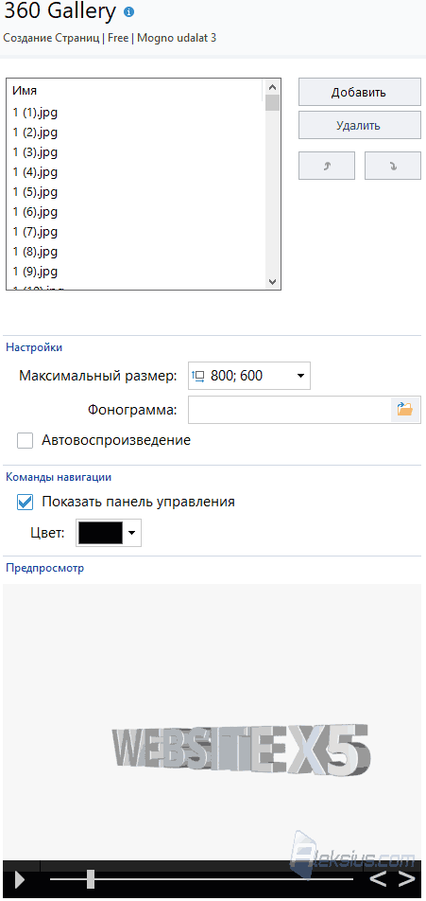Select 1 (7).jpg in the list
Image resolution: width=426 pixels, height=901 pixels.
pos(36,232)
